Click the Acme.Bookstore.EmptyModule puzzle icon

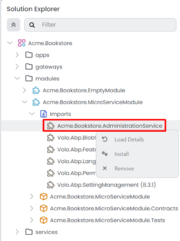(36, 90)
